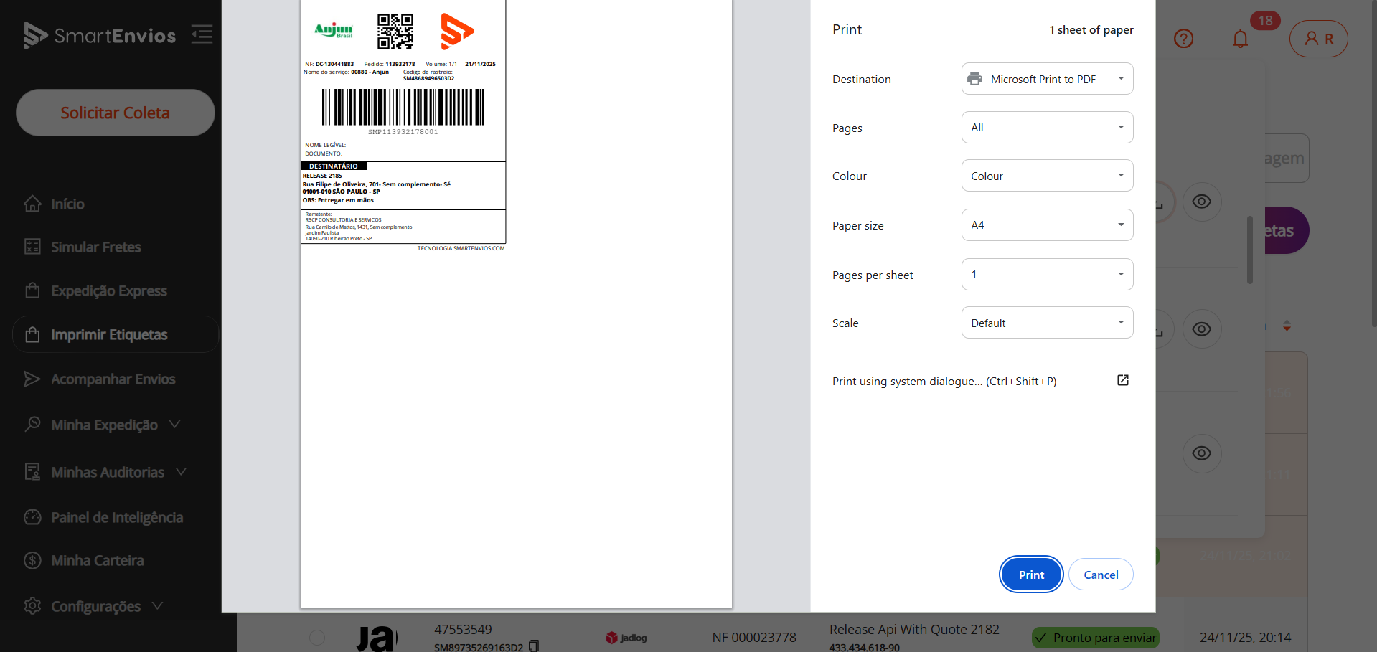The width and height of the screenshot is (1377, 652).
Task: Click the user profile avatar icon
Action: [1318, 39]
